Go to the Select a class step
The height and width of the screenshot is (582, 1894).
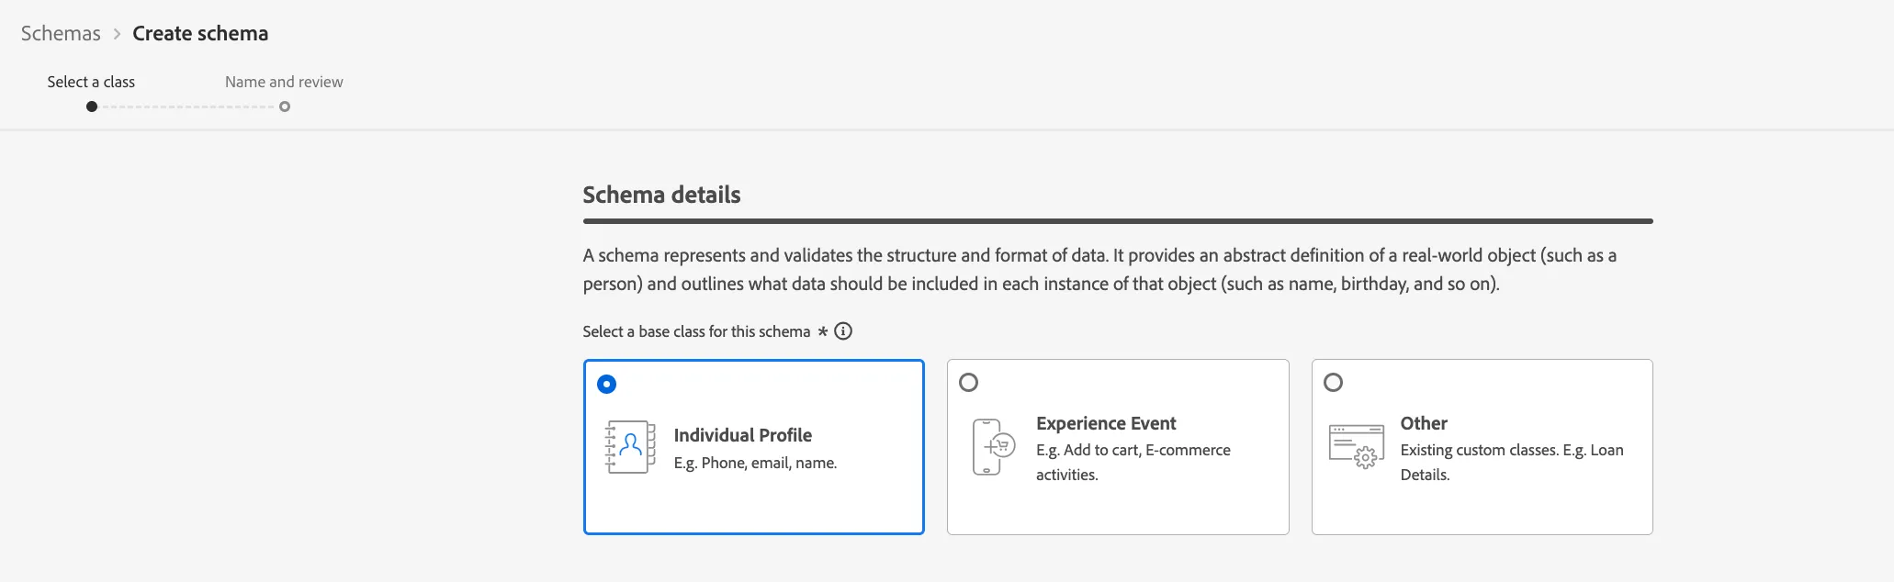pyautogui.click(x=91, y=82)
